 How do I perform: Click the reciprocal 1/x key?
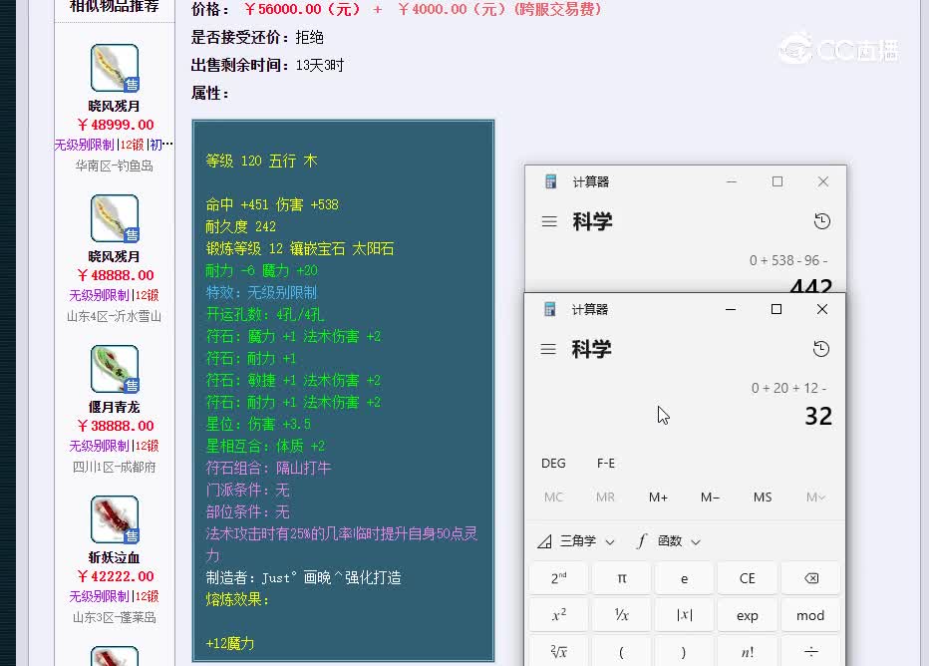622,615
